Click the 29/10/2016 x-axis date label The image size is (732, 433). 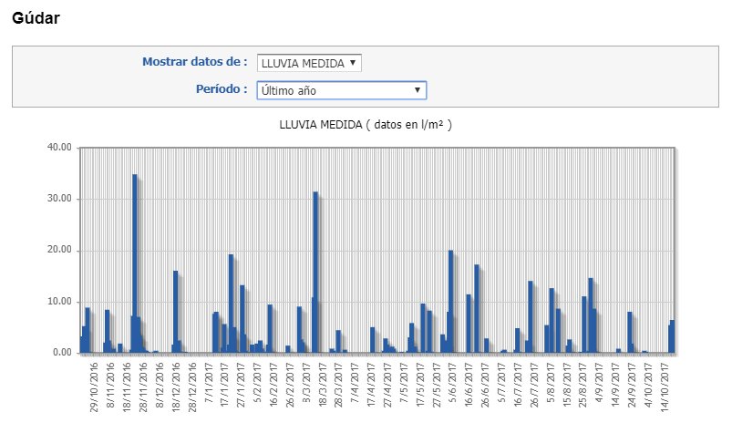(x=94, y=387)
